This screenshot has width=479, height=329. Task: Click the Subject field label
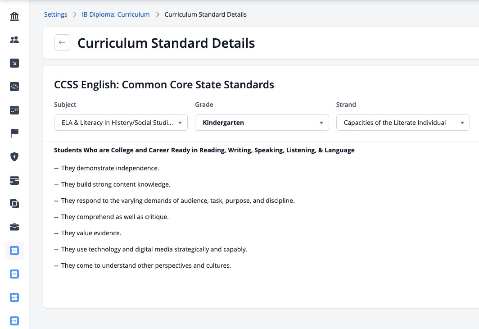click(x=65, y=105)
